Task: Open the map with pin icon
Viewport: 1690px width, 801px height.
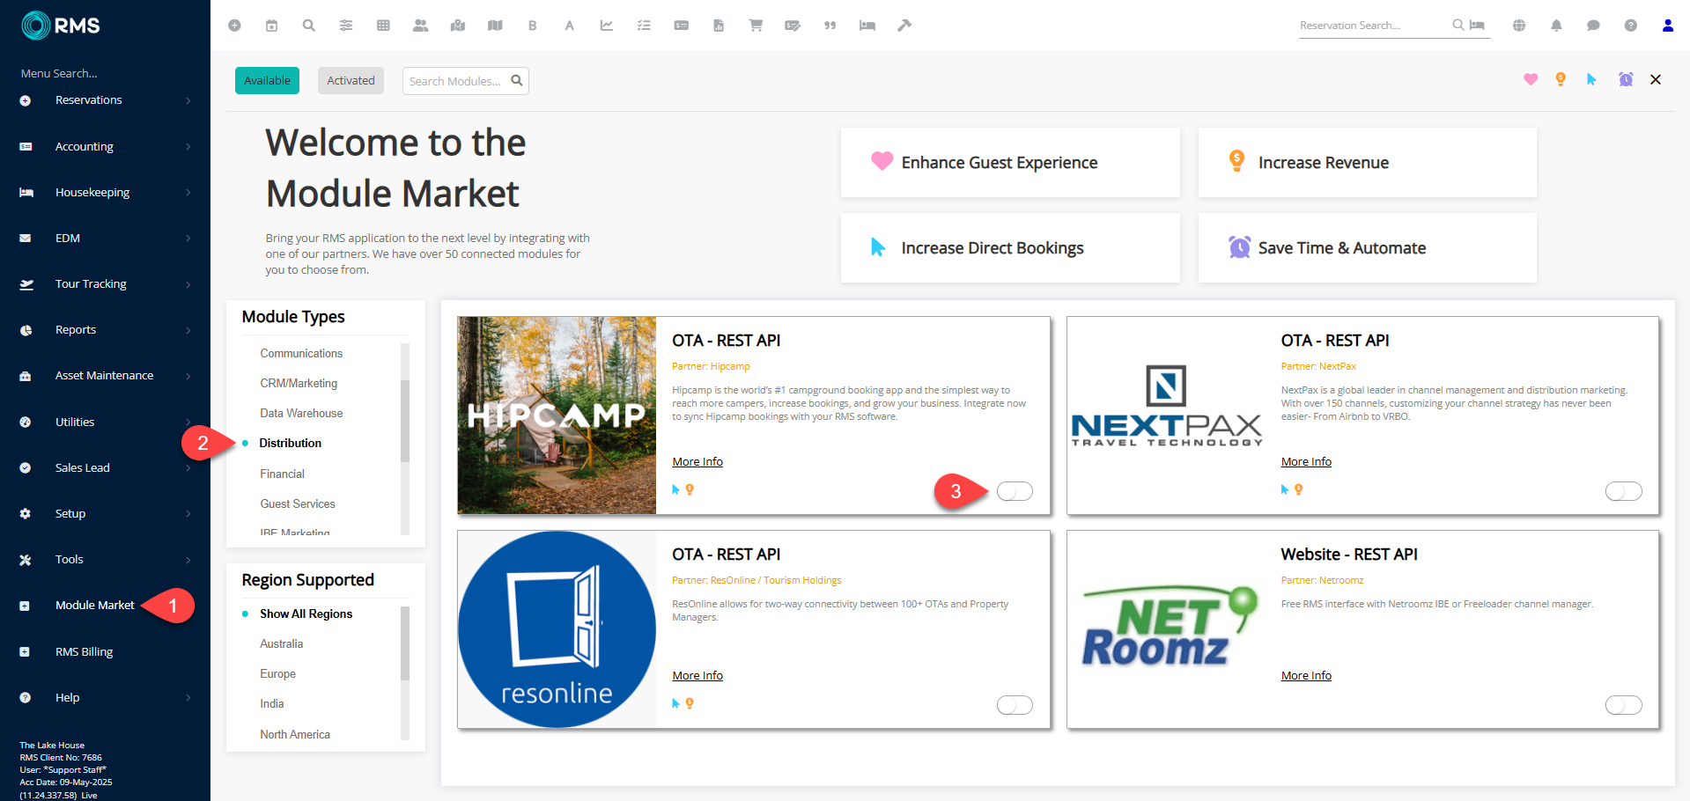Action: point(458,26)
